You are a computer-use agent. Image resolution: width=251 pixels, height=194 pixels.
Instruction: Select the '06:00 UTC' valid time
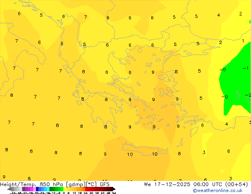click(207, 184)
